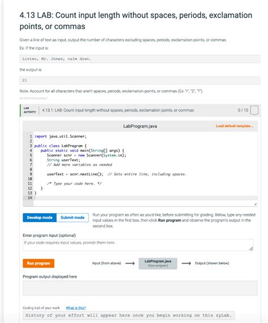Load default template for LabProgram.java
Viewport: 268px width, 323px height.
234,126
